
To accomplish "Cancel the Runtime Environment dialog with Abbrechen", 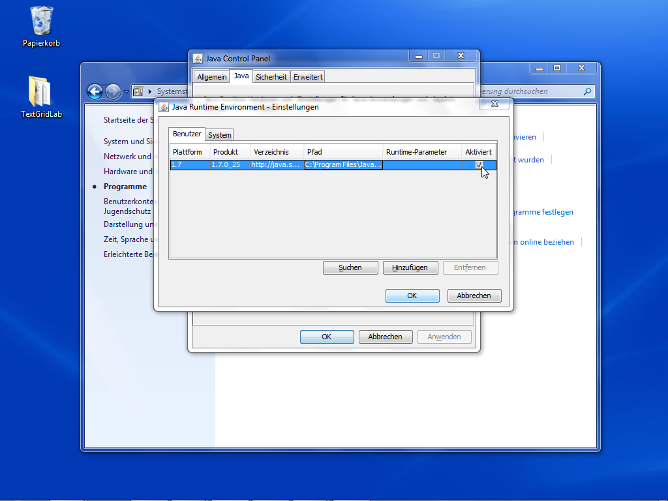I will click(474, 296).
